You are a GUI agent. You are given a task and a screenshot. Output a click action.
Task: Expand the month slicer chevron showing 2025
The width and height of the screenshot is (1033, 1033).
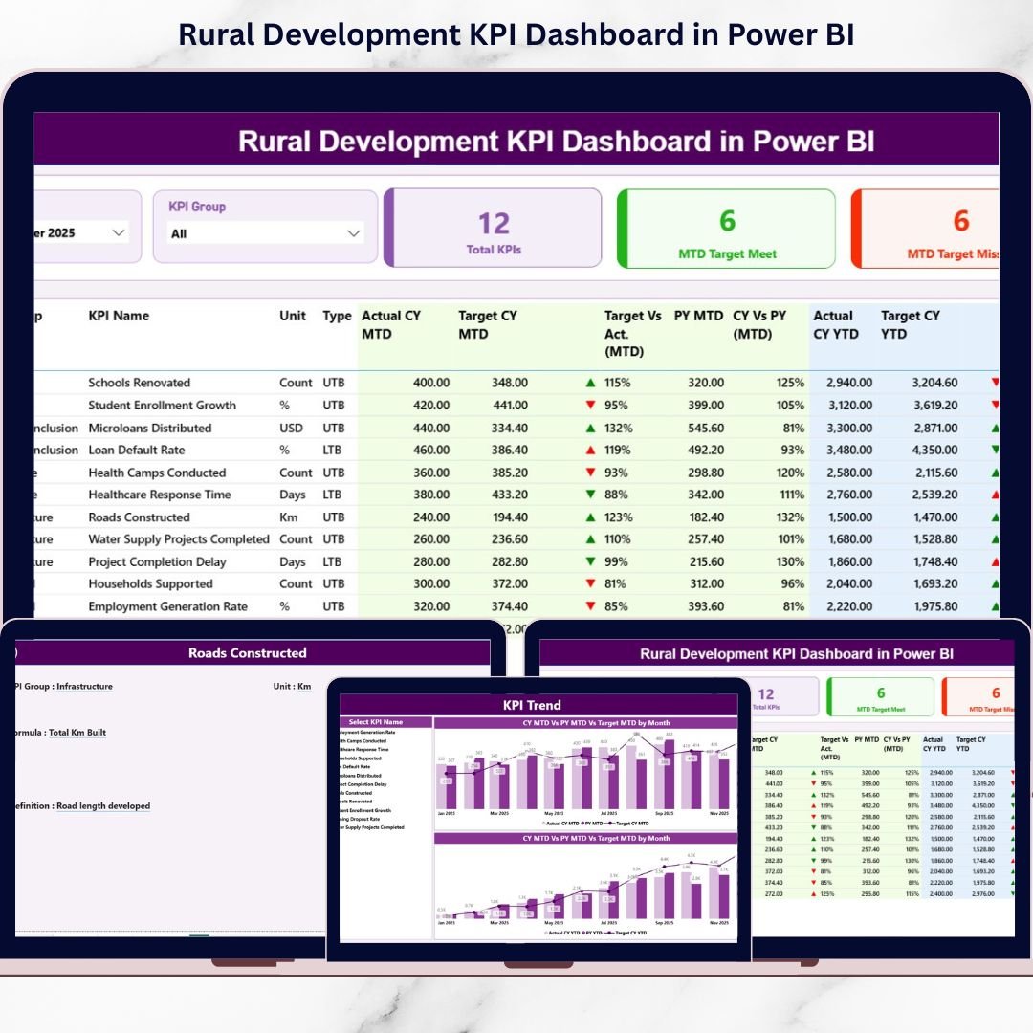(119, 232)
